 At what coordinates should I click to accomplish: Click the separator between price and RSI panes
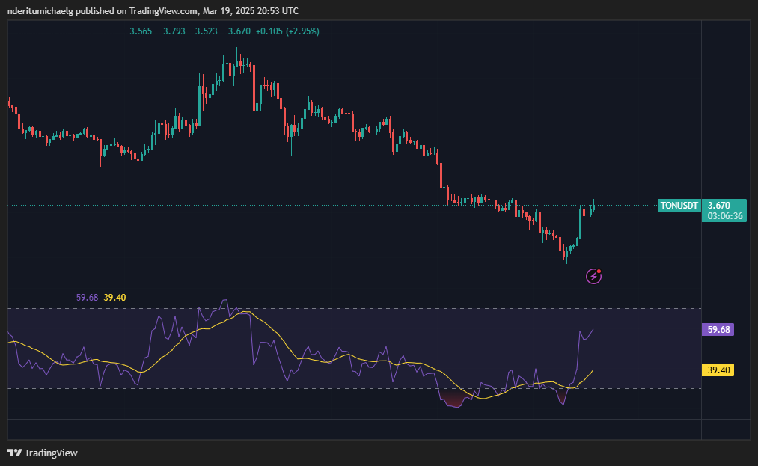tap(379, 286)
